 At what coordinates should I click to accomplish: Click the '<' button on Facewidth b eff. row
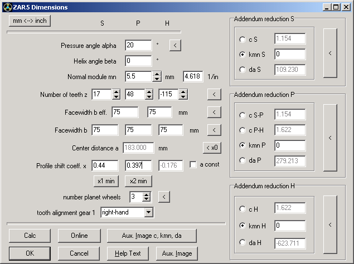pos(214,113)
